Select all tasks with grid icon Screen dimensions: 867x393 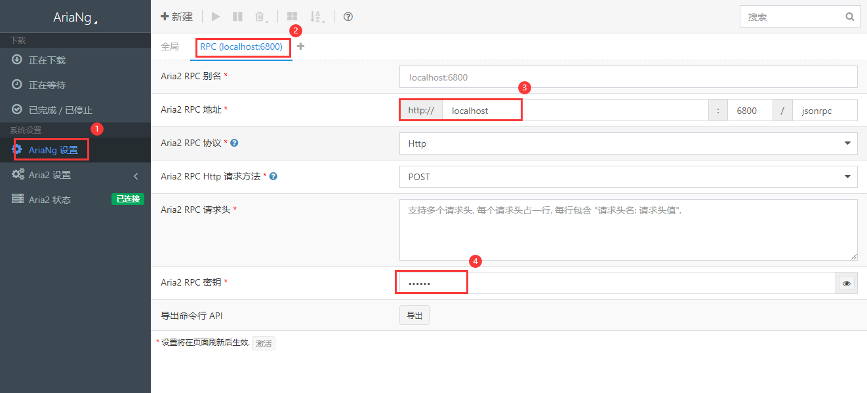click(x=292, y=16)
